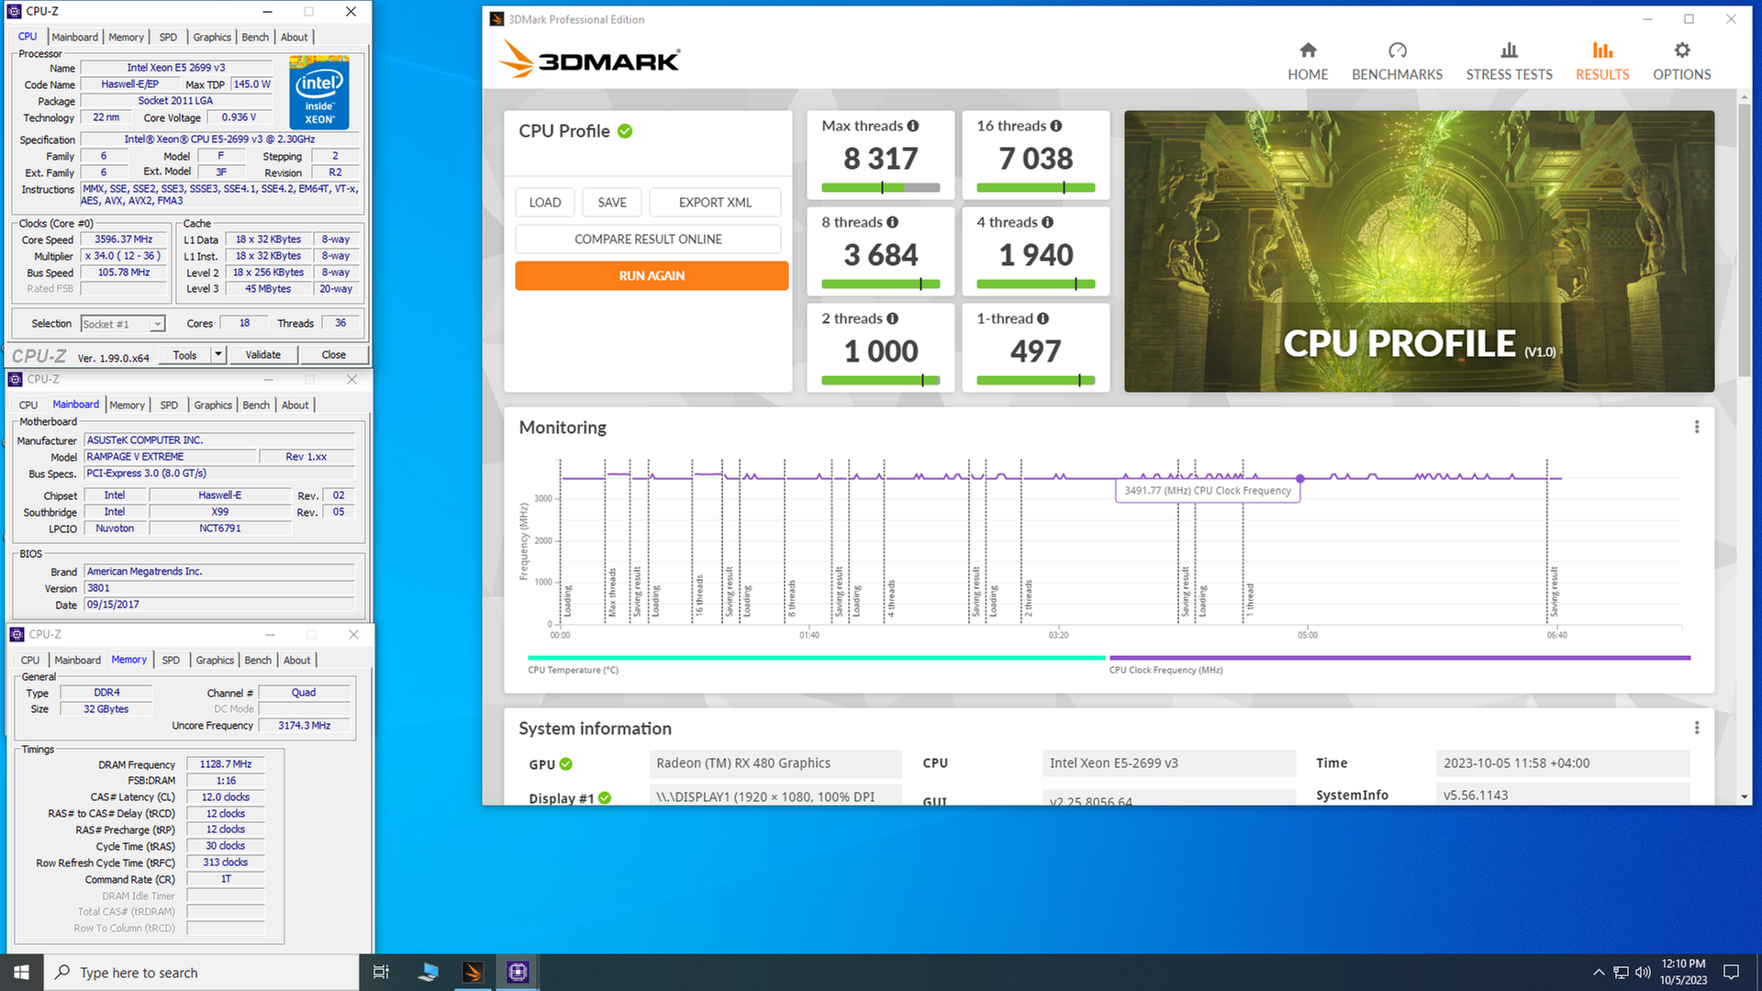Open the HOME section in 3DMark
The image size is (1762, 991).
1308,61
